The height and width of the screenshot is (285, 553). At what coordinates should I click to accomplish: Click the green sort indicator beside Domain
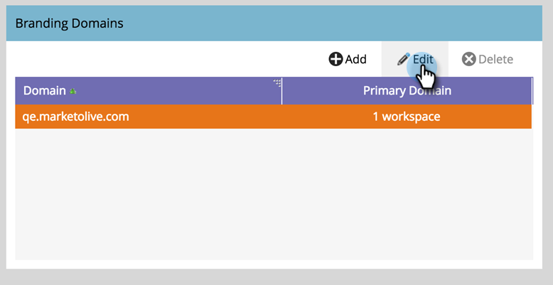point(73,92)
